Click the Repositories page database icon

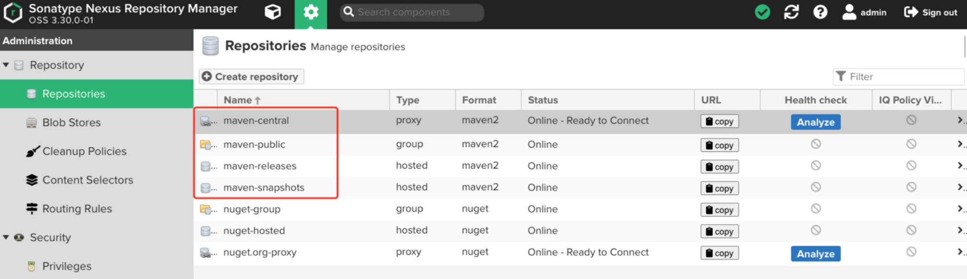pos(210,46)
